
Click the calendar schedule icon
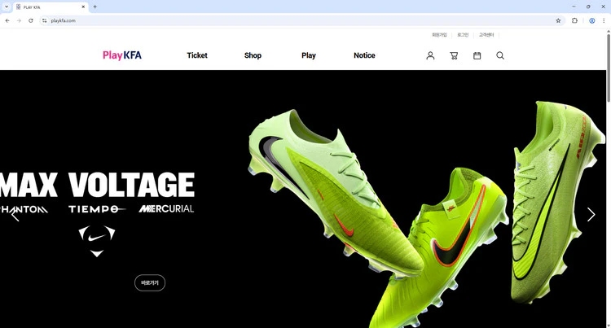pos(477,55)
